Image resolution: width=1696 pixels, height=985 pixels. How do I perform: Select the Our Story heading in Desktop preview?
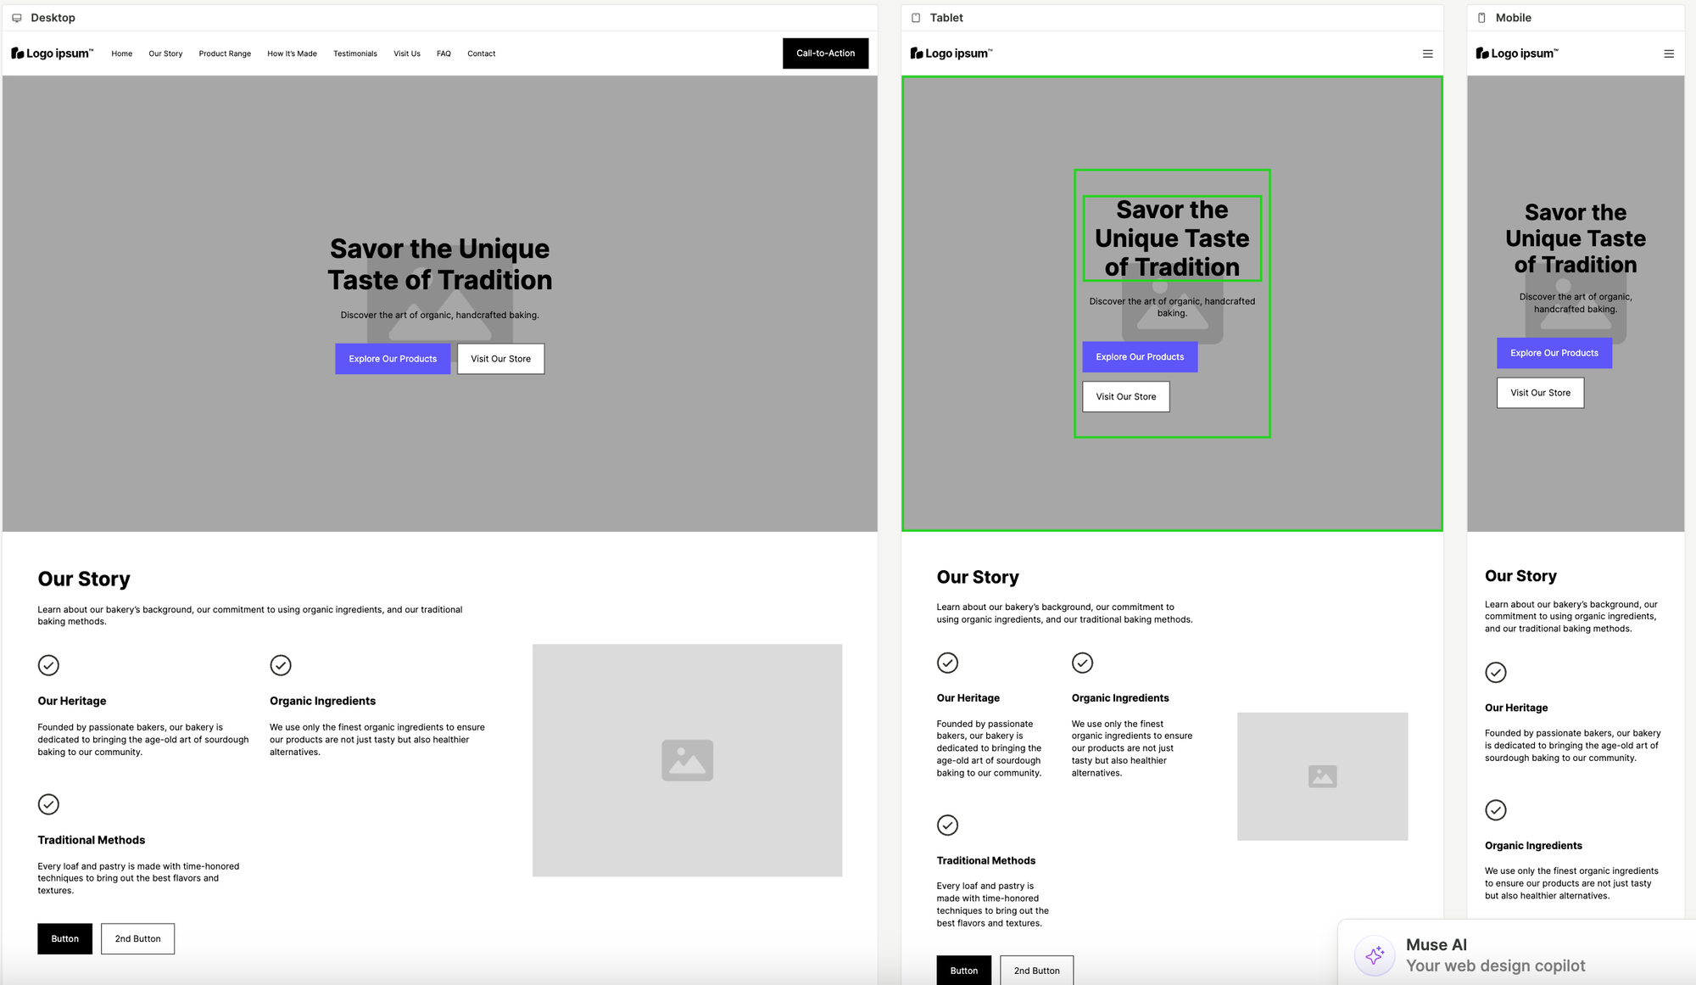click(84, 579)
